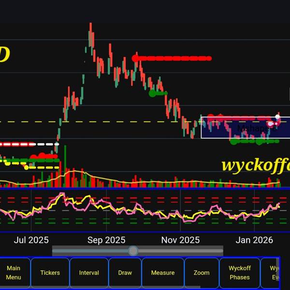The image size is (290, 290).
Task: Click the Sep 2025 date label
Action: (x=106, y=240)
